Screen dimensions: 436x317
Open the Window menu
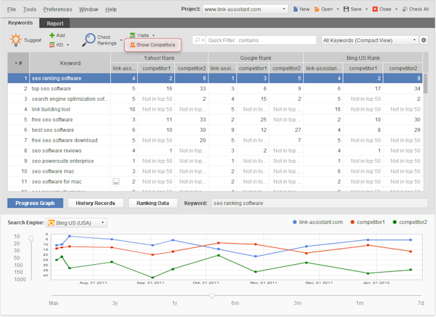(x=89, y=9)
